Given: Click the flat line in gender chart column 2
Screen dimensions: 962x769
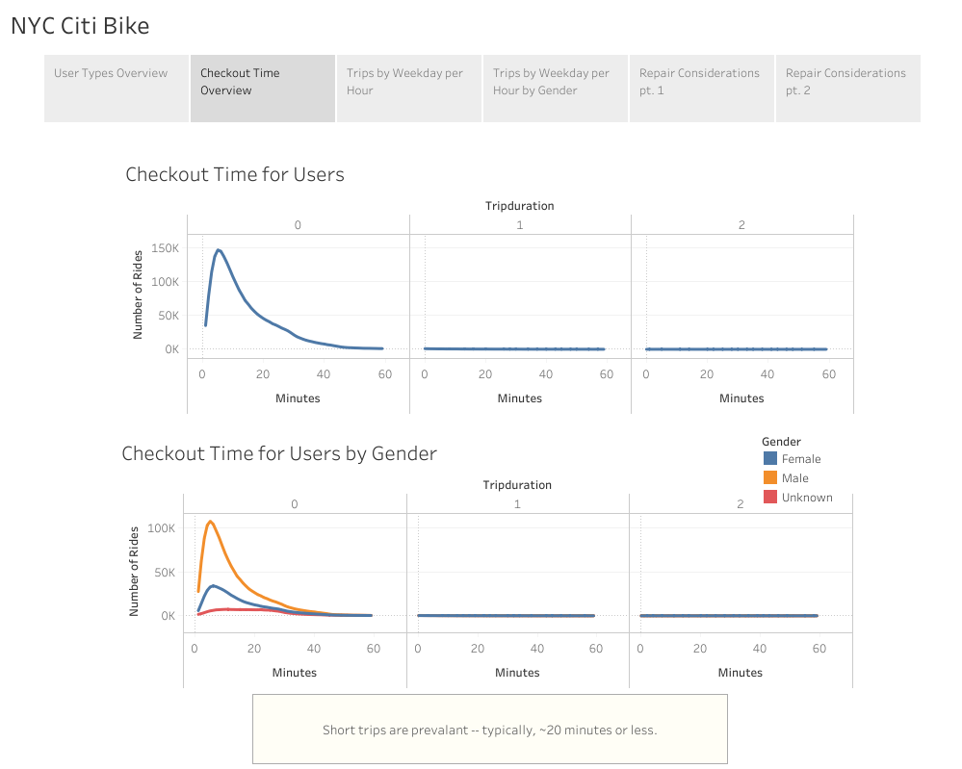Looking at the screenshot, I should point(729,615).
